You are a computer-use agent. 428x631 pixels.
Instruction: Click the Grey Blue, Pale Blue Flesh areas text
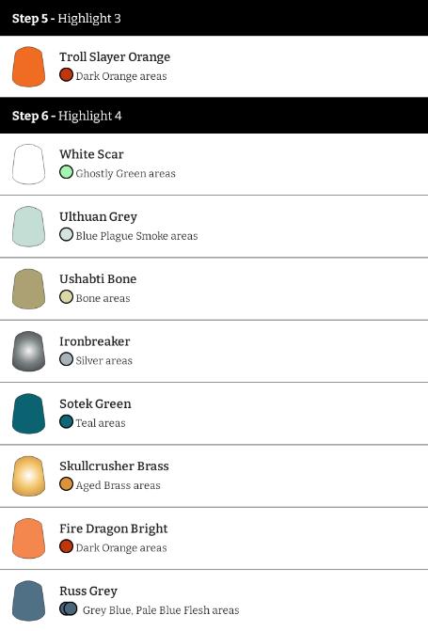point(161,610)
